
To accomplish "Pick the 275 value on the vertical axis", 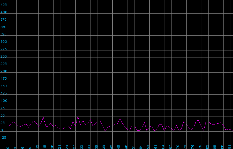I will pyautogui.click(x=4, y=49).
